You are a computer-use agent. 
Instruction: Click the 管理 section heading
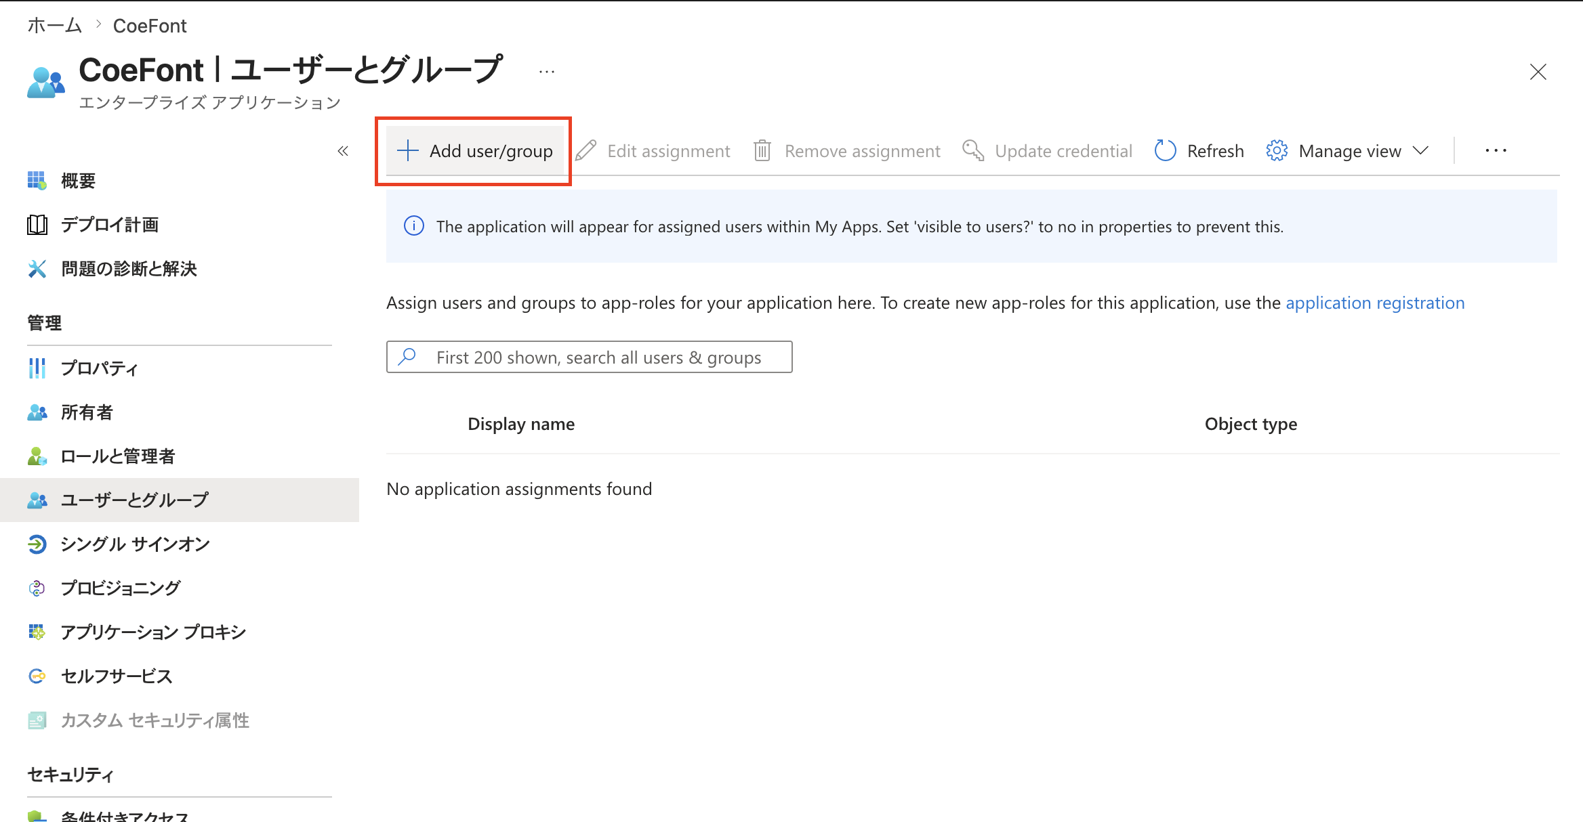click(44, 322)
